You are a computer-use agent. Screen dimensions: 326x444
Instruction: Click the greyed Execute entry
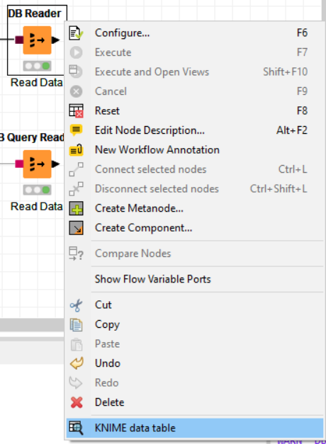(x=194, y=52)
